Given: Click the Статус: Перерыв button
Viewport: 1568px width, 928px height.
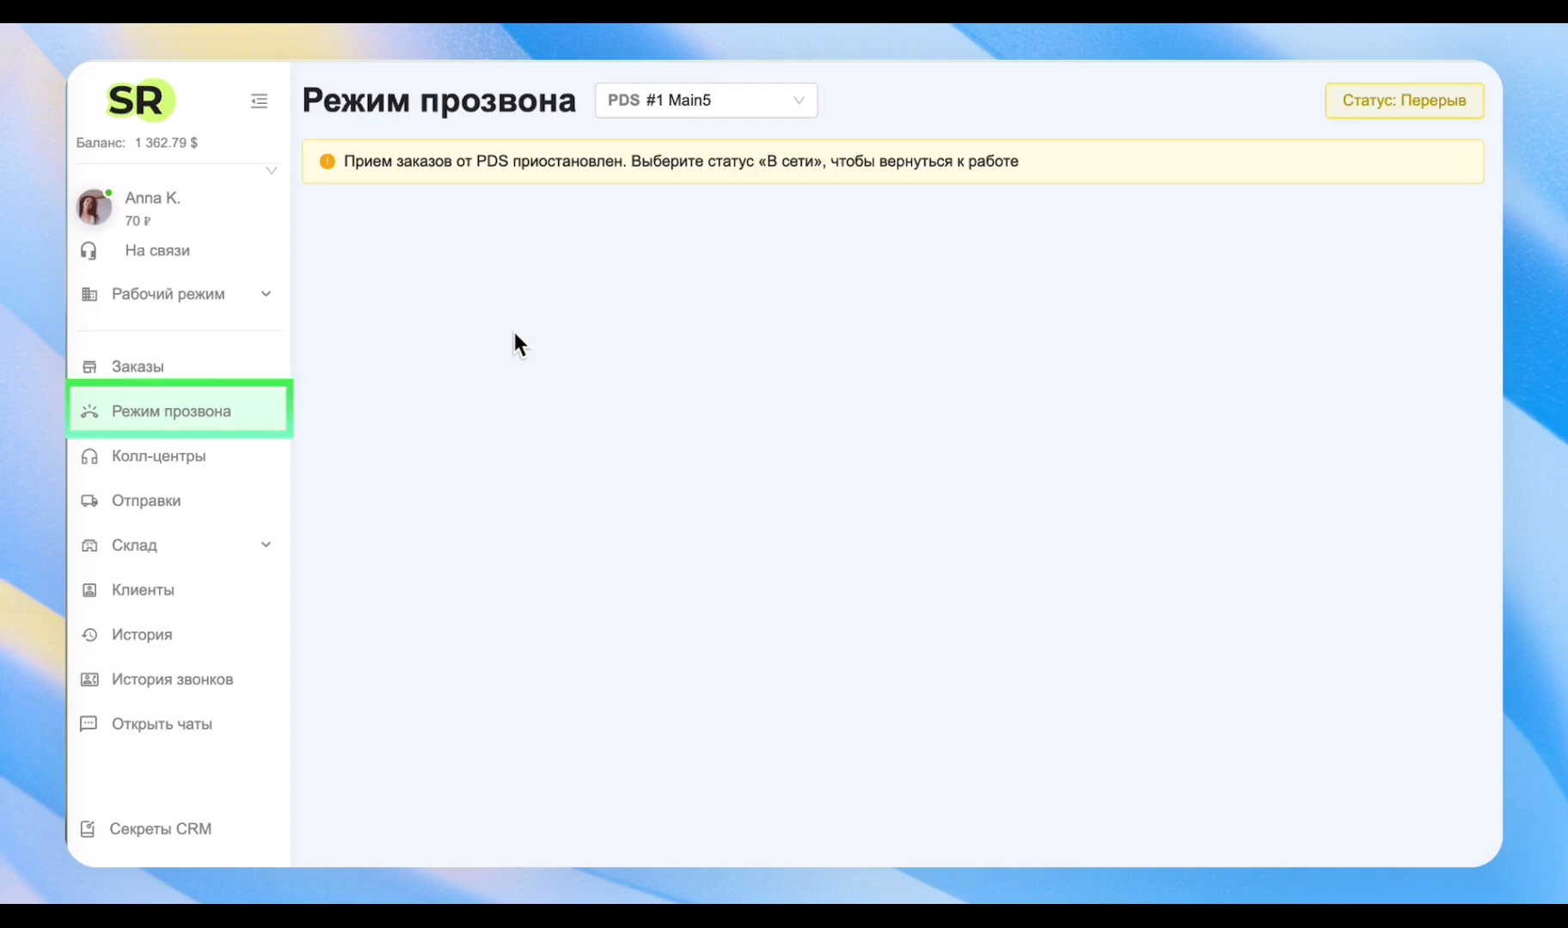Looking at the screenshot, I should click(1404, 101).
